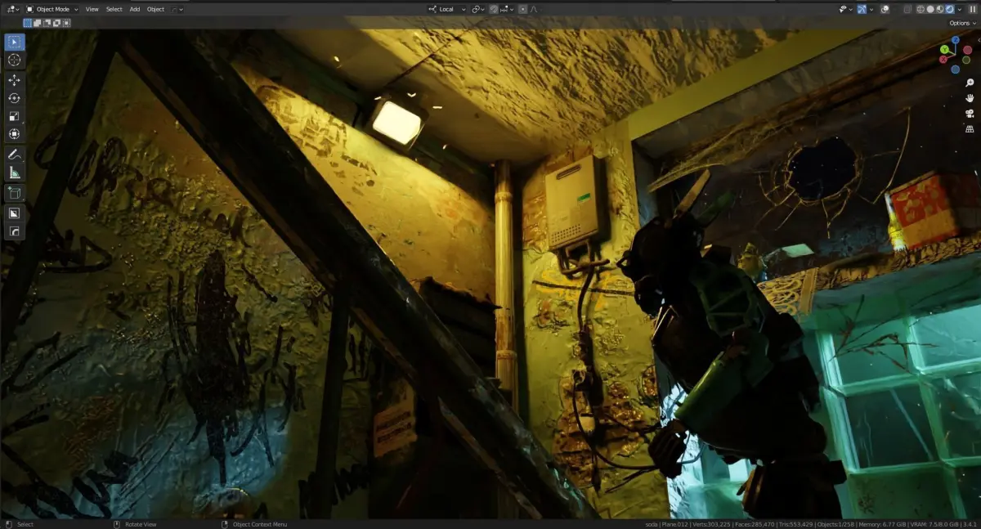The width and height of the screenshot is (981, 529).
Task: Set selection mode to intersect
Action: coord(66,23)
